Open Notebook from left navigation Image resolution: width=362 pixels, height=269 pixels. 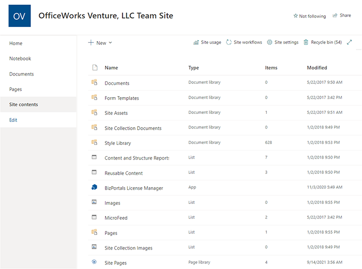click(x=20, y=58)
